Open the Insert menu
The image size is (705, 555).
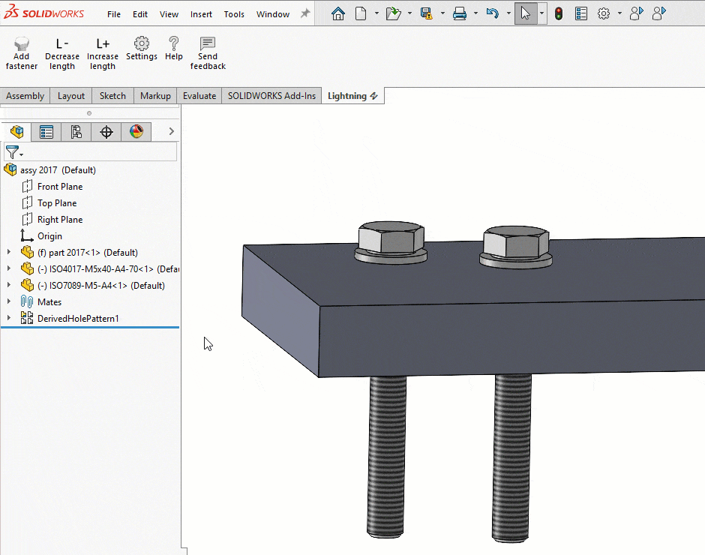click(x=201, y=14)
